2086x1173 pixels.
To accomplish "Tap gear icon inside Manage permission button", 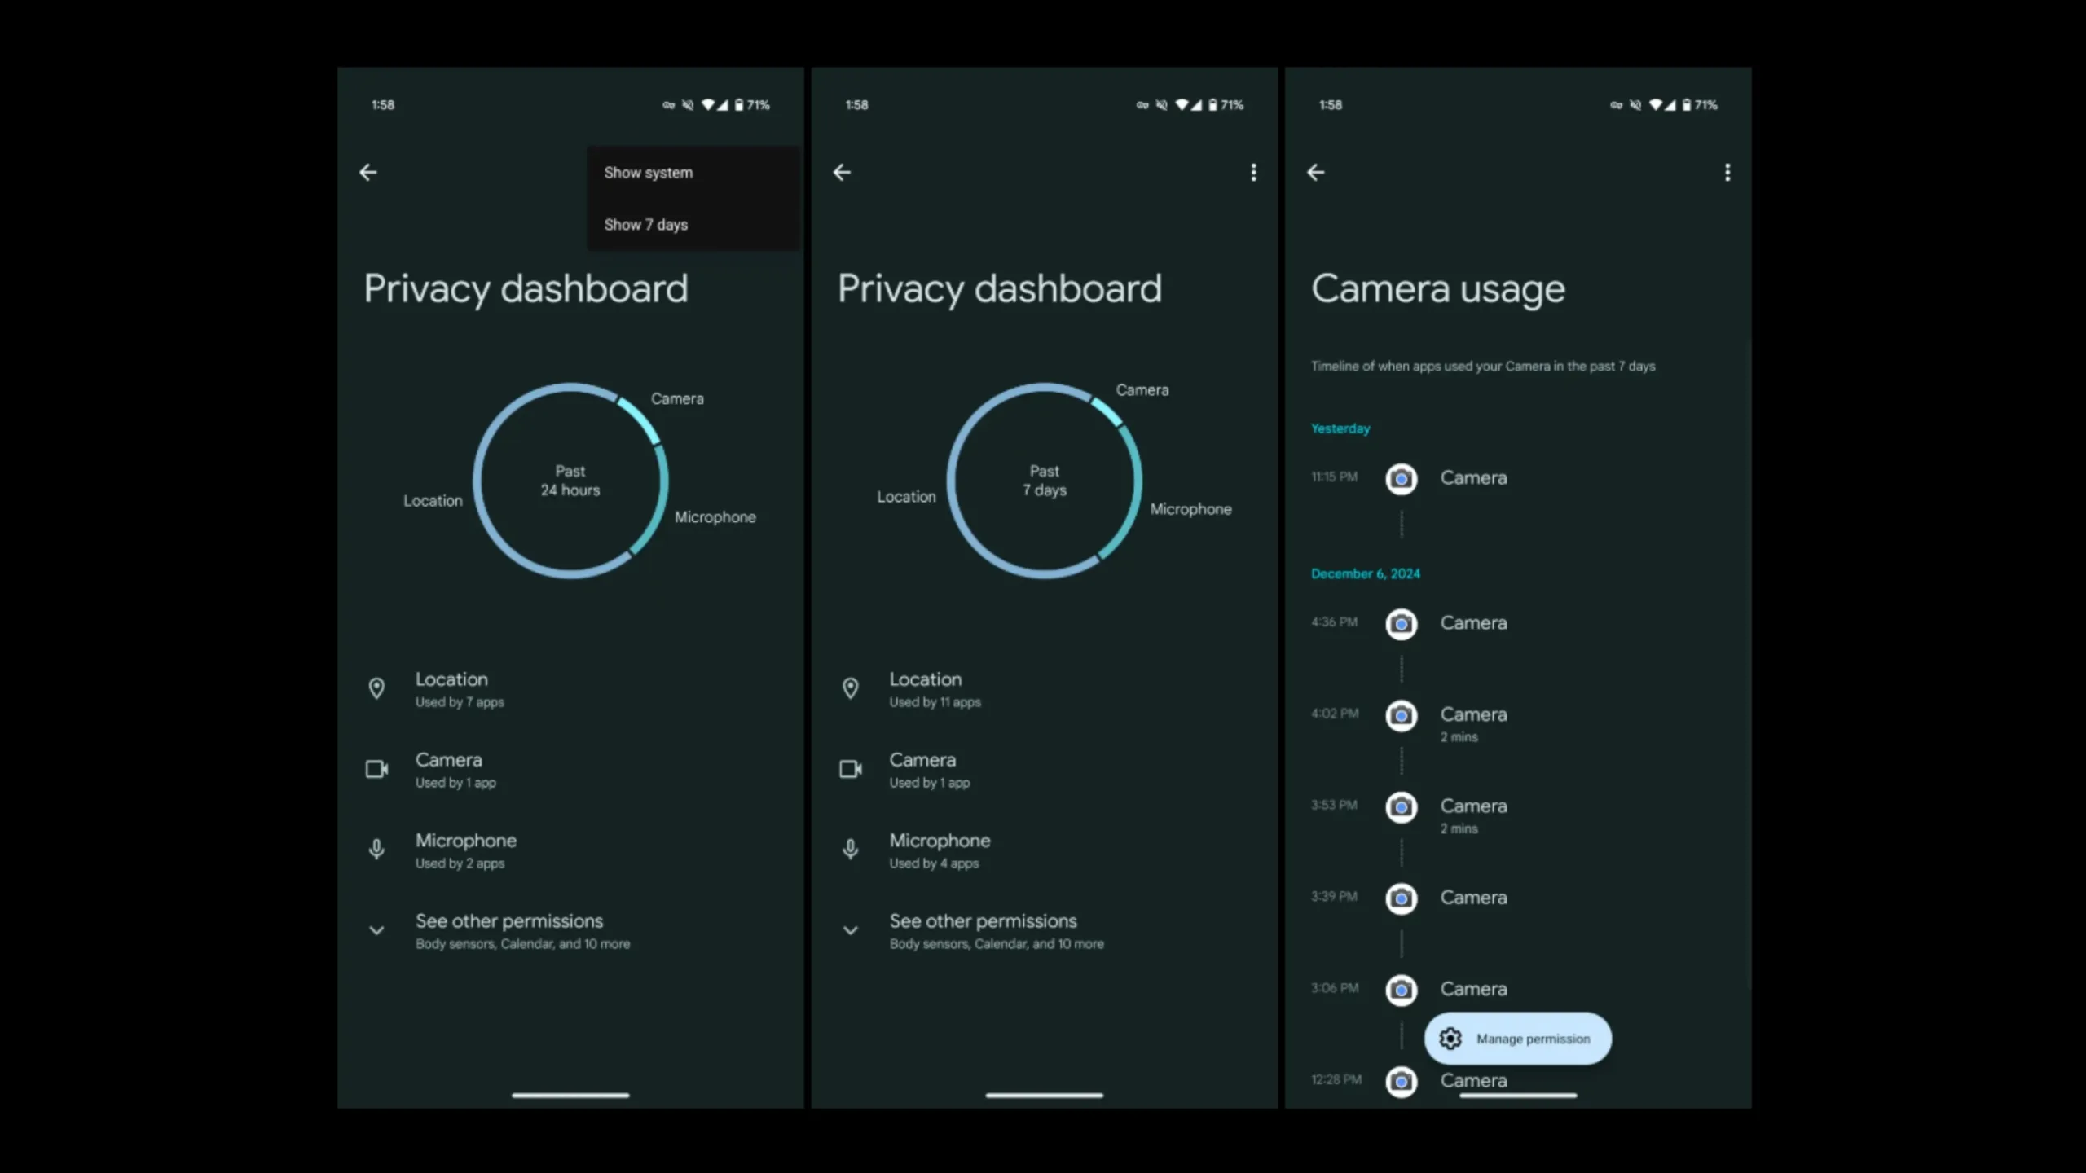I will [1450, 1039].
